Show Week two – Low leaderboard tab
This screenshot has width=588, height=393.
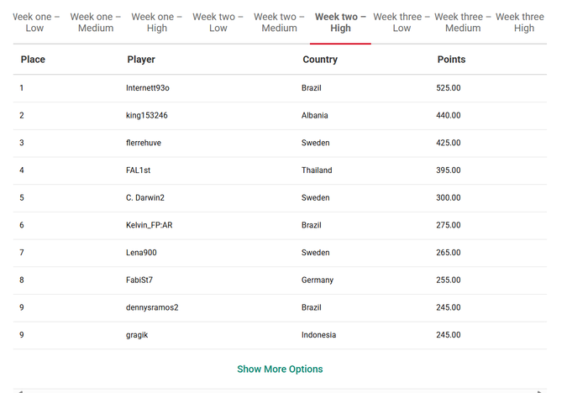coord(218,23)
